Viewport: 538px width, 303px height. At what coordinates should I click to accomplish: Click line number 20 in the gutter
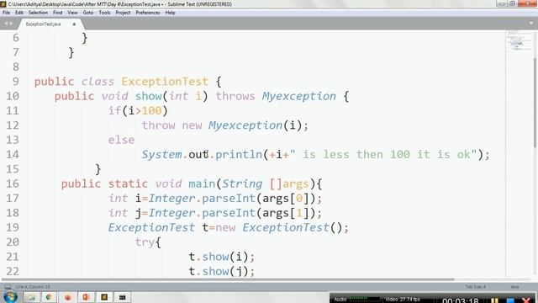(x=13, y=242)
